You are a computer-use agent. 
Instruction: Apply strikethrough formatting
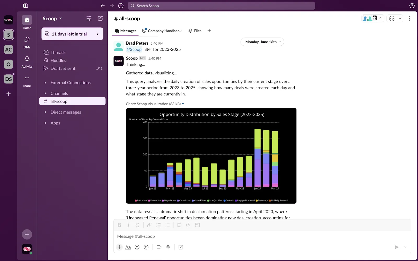coord(137,225)
